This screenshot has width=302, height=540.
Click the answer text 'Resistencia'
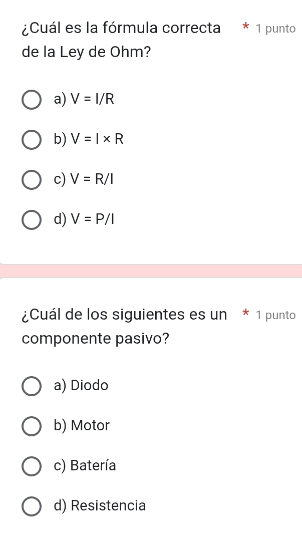pyautogui.click(x=108, y=506)
